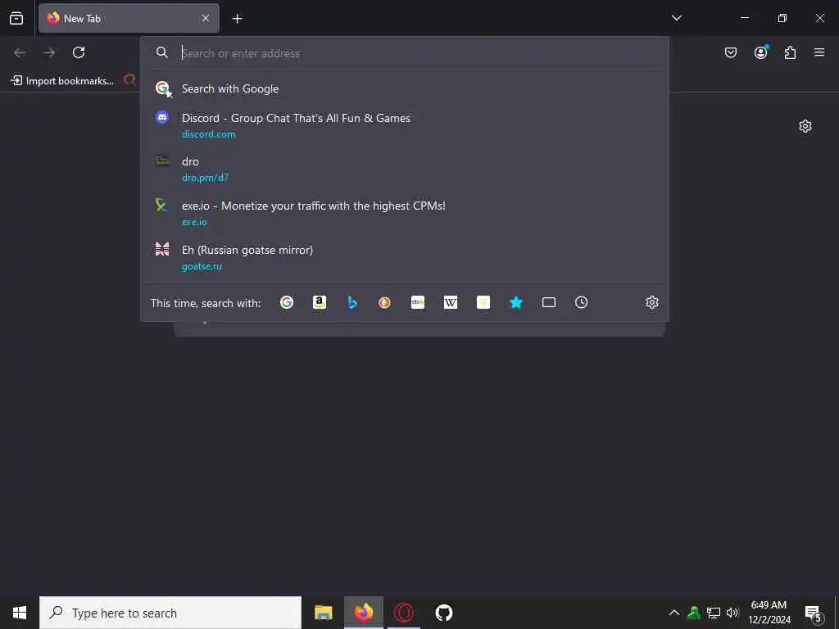The width and height of the screenshot is (839, 629).
Task: Click the discord.com URL text
Action: pyautogui.click(x=209, y=134)
